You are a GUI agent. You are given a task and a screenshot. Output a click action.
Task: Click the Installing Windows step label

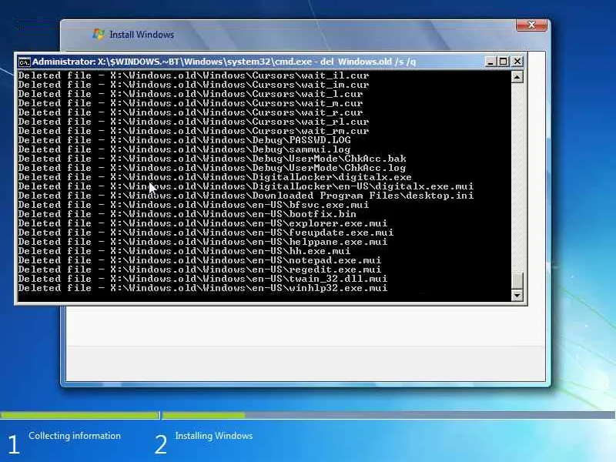click(214, 436)
